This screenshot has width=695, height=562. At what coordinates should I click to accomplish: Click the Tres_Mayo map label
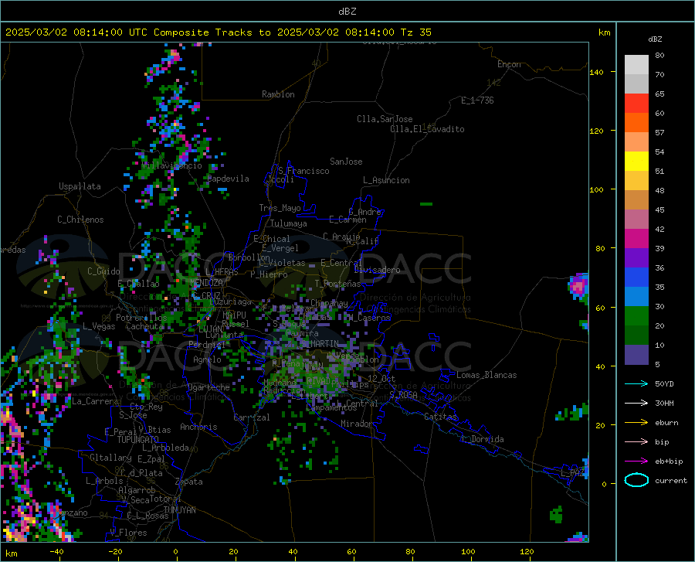pyautogui.click(x=280, y=208)
